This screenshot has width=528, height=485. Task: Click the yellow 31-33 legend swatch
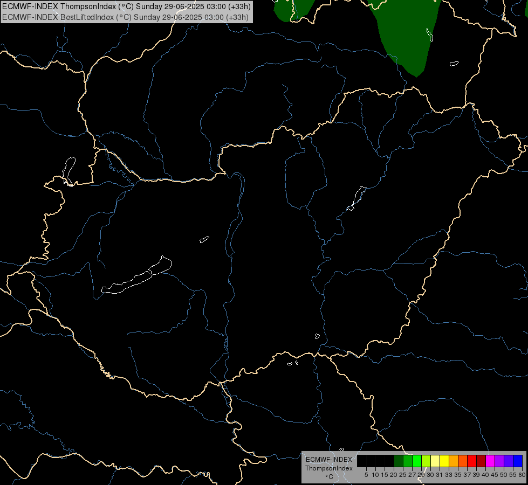444,461
